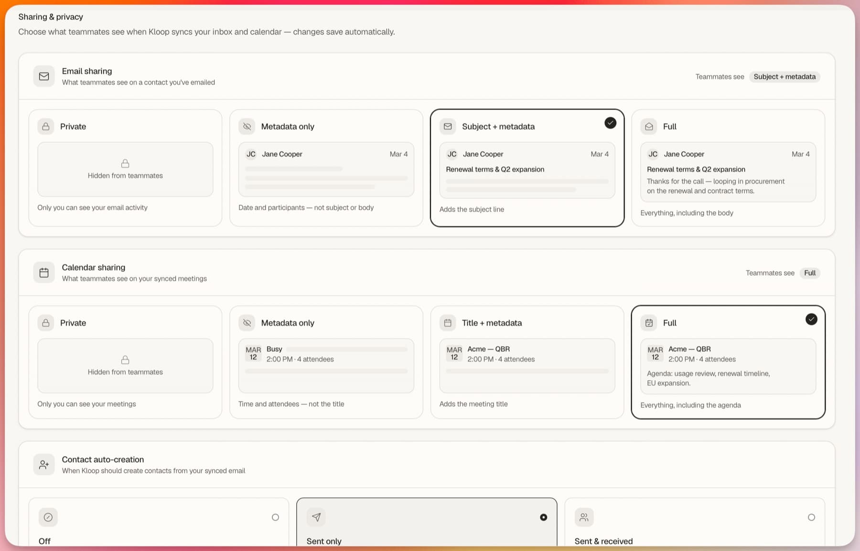Click the lock in calendar Hidden from teammates preview
Screen dimensions: 860x551
point(125,360)
